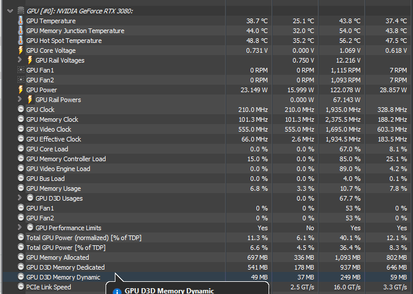Image resolution: width=413 pixels, height=294 pixels.
Task: Click gauge icon beside GPU D3D Usages
Action: 30,198
